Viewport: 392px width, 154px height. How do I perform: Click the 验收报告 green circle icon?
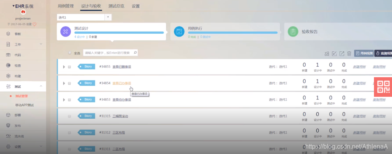click(293, 31)
